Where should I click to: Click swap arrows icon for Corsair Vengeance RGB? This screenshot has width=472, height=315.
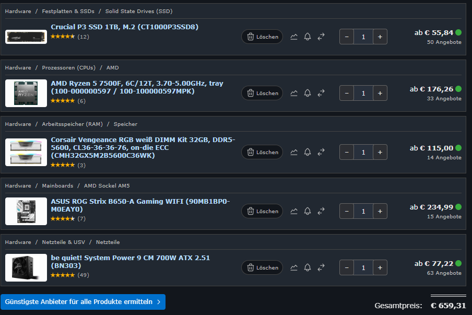pyautogui.click(x=321, y=152)
